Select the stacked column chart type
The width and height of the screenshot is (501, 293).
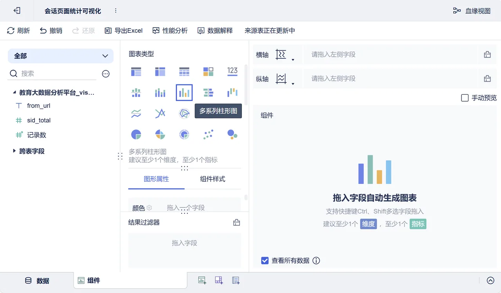[160, 93]
